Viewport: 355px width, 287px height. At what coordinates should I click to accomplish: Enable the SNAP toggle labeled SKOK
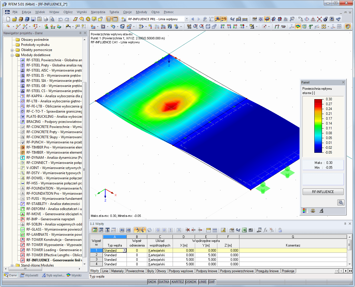point(152,282)
